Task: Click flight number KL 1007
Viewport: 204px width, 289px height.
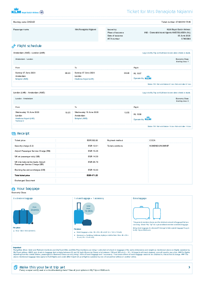Action: pyautogui.click(x=137, y=73)
